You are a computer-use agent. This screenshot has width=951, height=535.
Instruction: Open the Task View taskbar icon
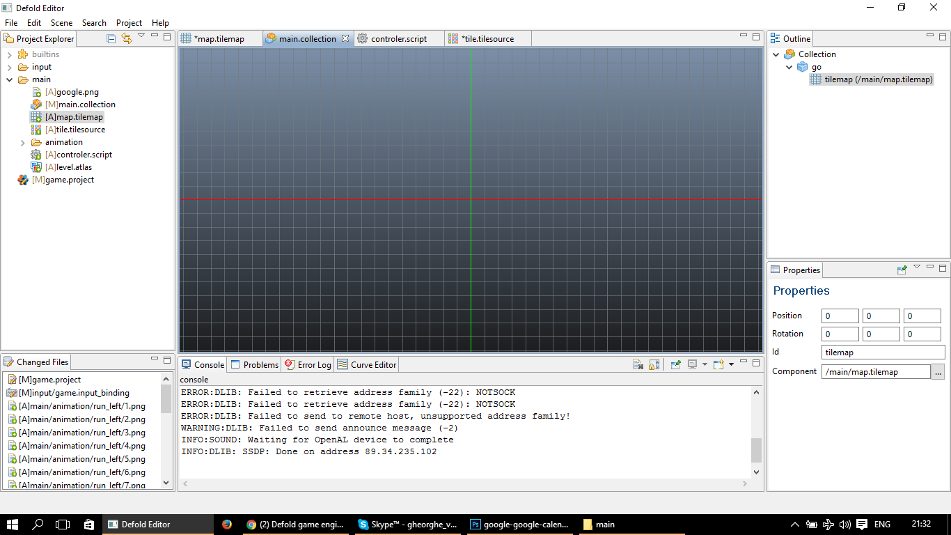click(x=63, y=525)
